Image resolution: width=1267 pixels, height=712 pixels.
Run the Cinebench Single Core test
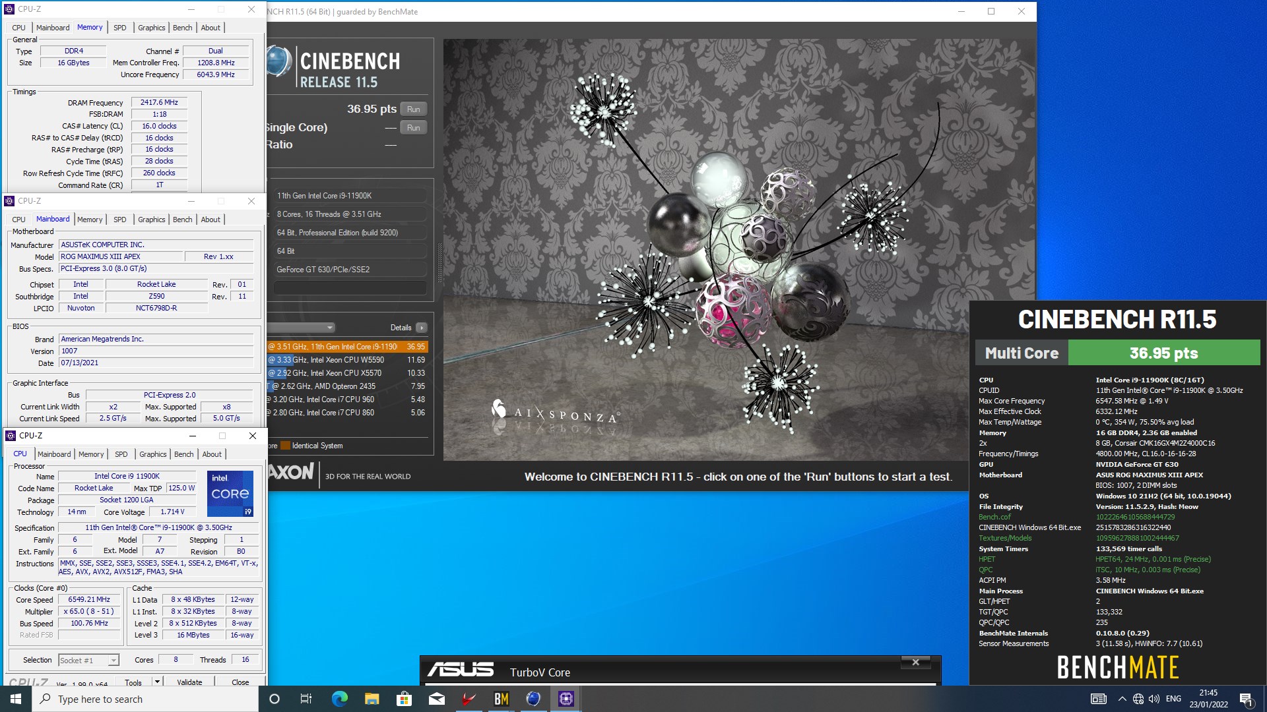pos(414,128)
